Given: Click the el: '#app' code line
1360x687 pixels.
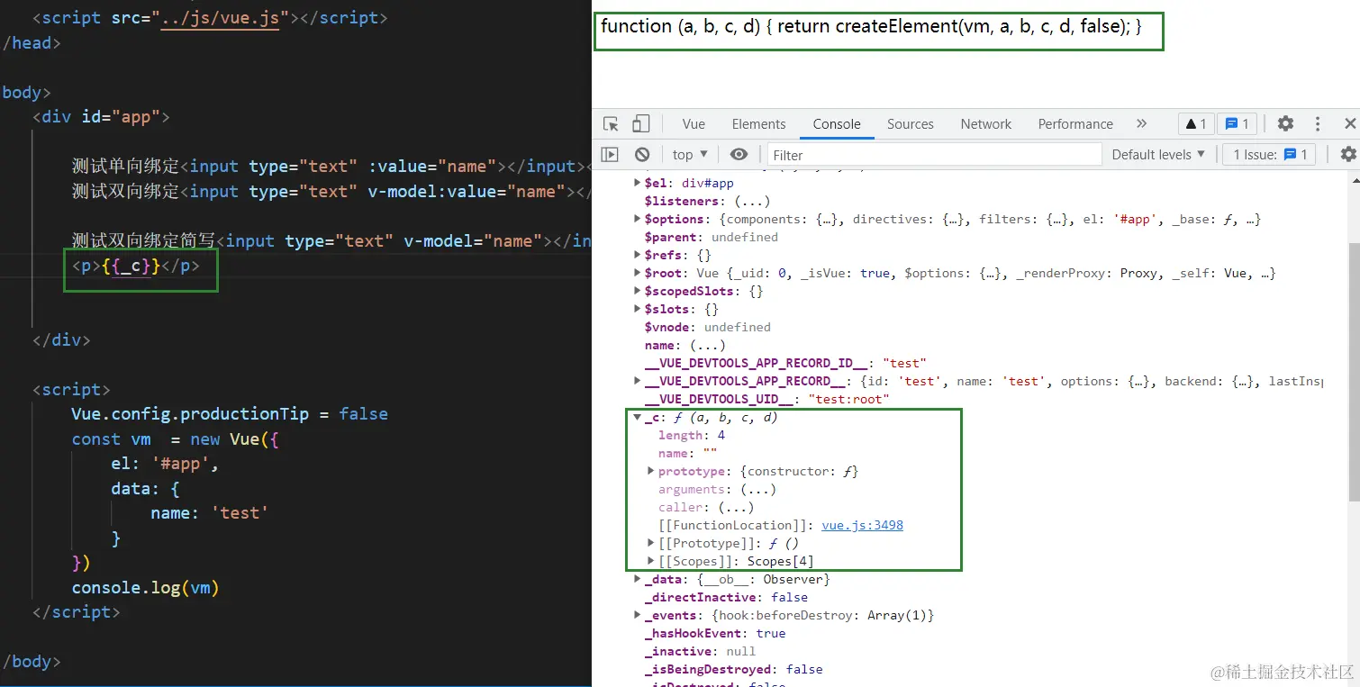Looking at the screenshot, I should coord(165,464).
